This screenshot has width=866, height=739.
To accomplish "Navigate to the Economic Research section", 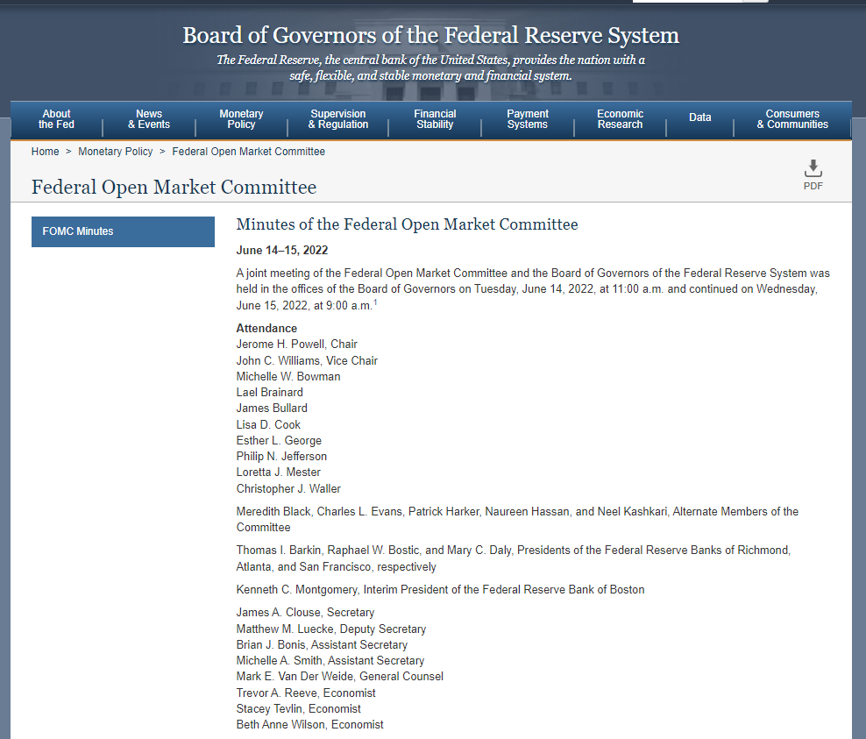I will click(x=620, y=119).
